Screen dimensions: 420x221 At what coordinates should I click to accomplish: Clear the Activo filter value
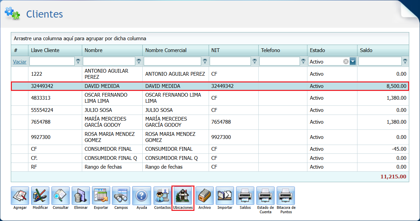click(346, 62)
